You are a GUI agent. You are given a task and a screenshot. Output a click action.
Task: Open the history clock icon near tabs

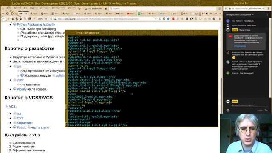coord(8,14)
